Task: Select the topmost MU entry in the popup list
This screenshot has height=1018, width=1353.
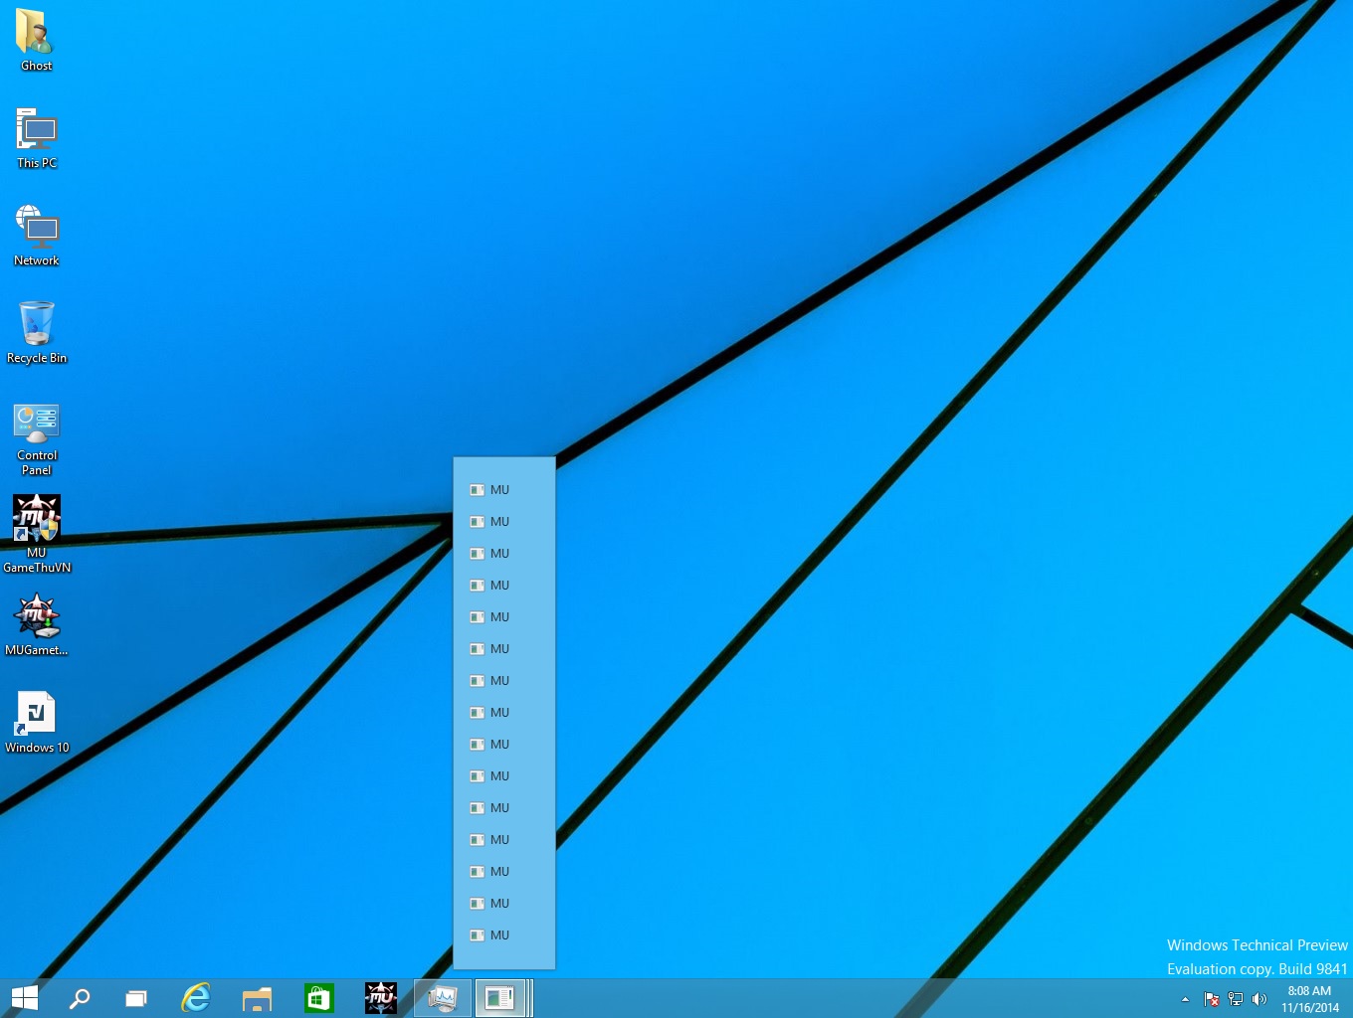Action: coord(504,490)
